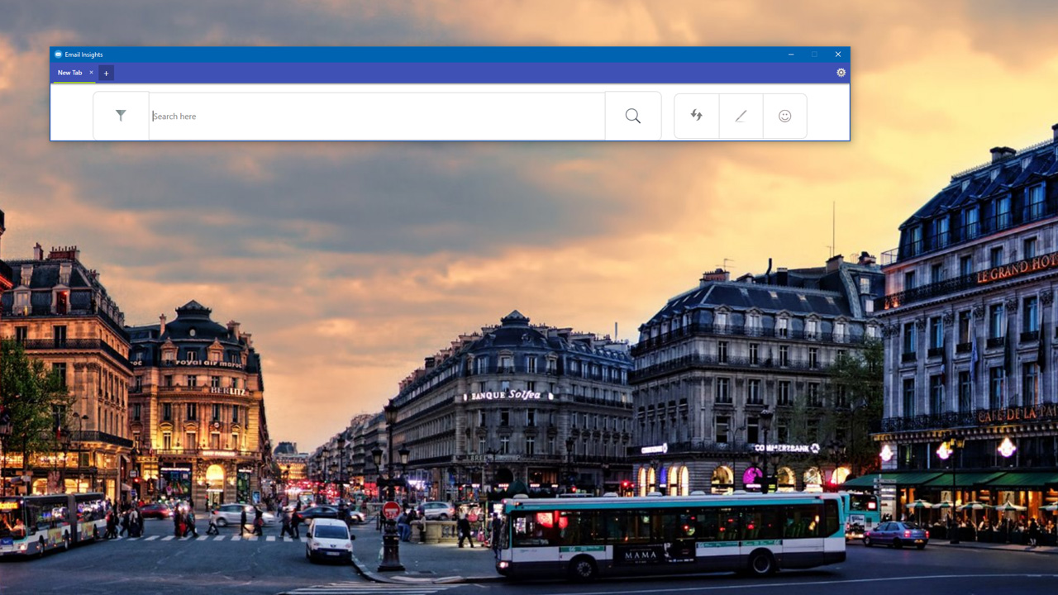The width and height of the screenshot is (1058, 595).
Task: Minimize the Email Insights window
Action: [x=791, y=54]
